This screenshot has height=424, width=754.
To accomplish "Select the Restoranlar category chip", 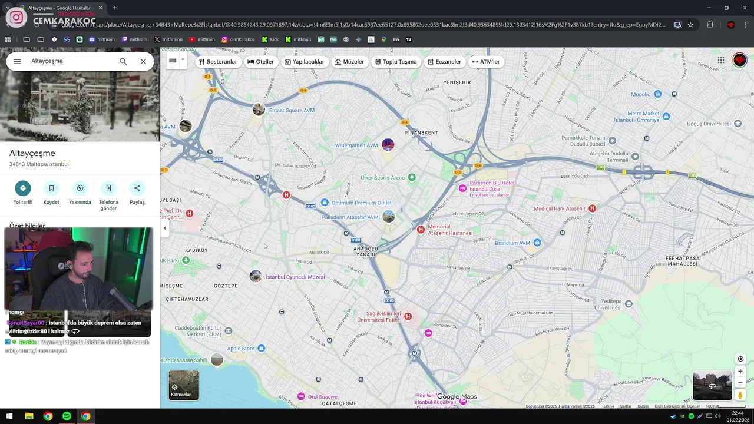I will click(218, 62).
